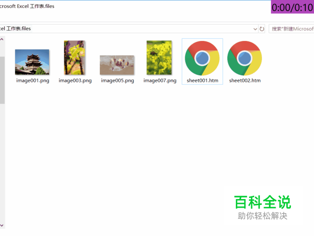Viewport: 314px width, 236px height.
Task: Click the search box for this folder
Action: (x=291, y=29)
